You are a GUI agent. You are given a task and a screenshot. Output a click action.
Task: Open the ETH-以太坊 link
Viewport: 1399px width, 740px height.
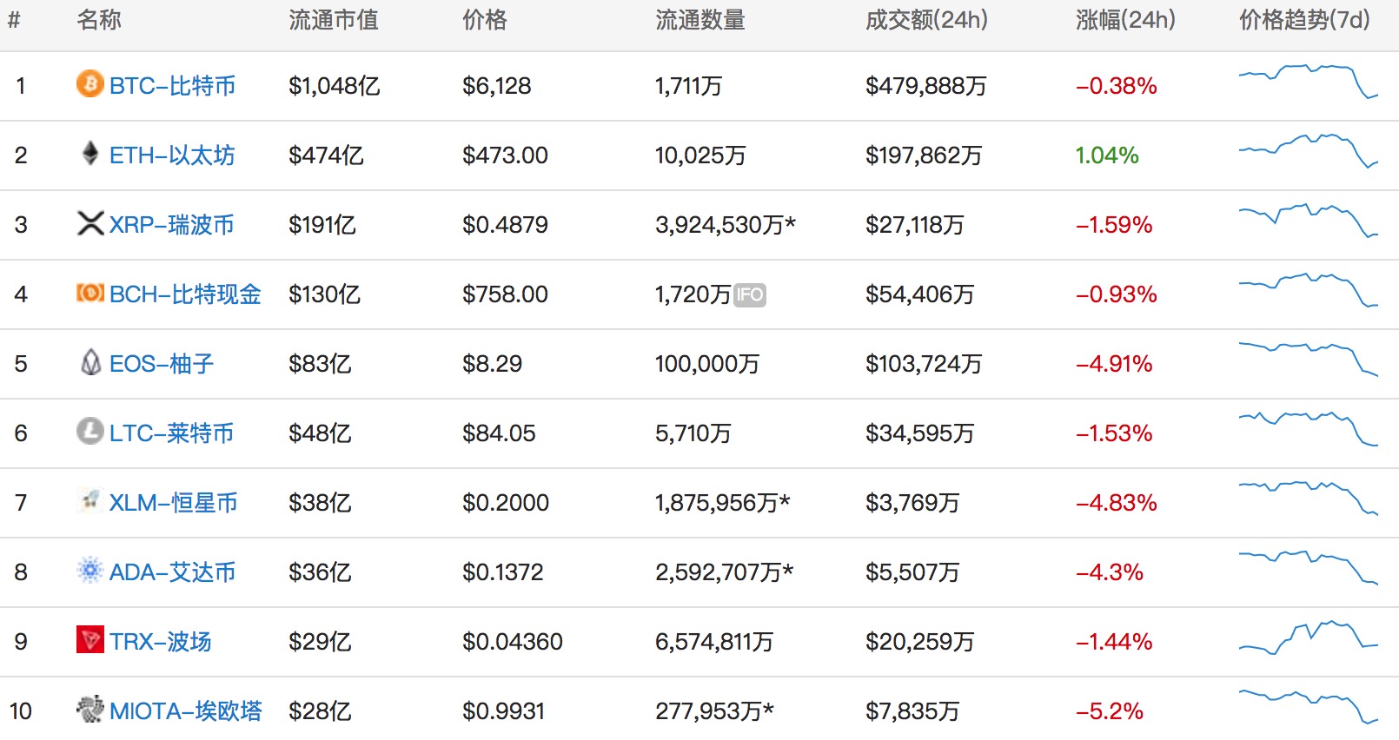[172, 155]
